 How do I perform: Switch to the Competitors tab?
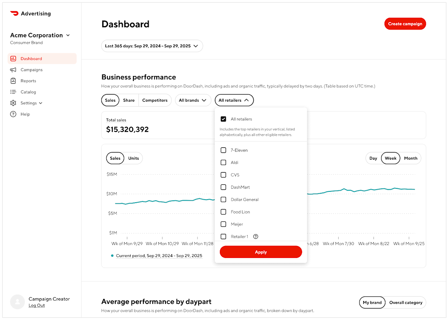[x=155, y=100]
